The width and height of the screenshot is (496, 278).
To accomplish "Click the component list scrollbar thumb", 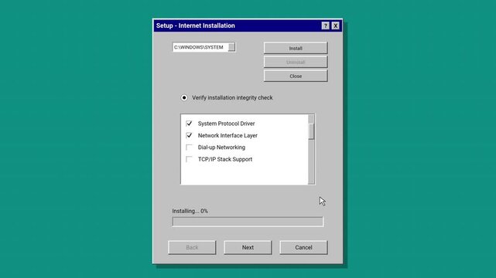I will pos(311,131).
